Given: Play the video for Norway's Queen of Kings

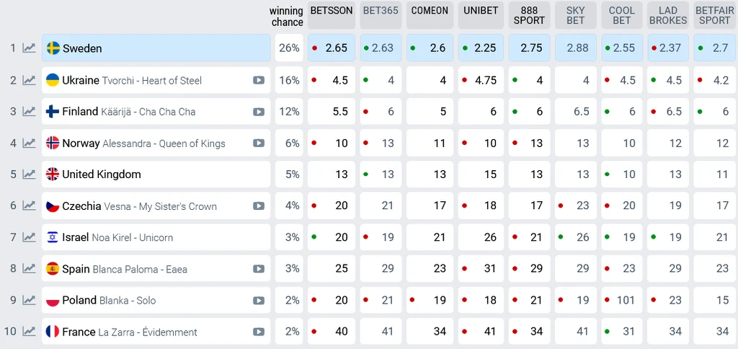Looking at the screenshot, I should click(259, 143).
